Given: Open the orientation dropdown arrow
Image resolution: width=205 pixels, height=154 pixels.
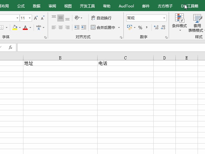Looking at the screenshot, I should tap(82, 18).
